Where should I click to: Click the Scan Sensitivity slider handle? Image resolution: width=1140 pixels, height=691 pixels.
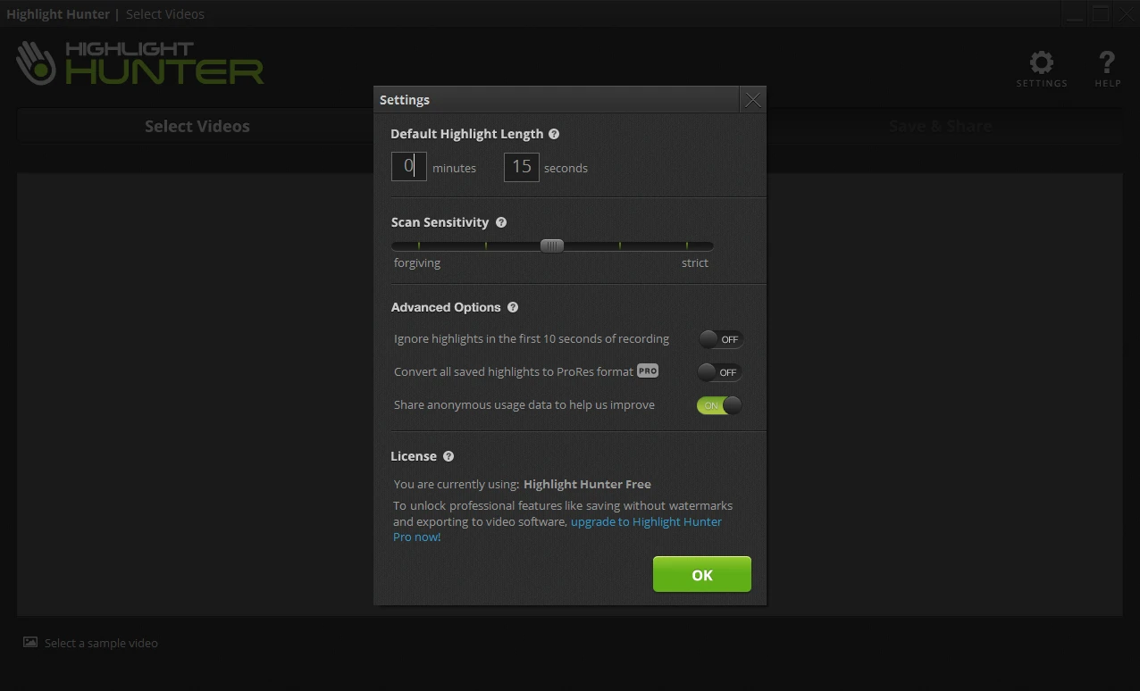point(552,246)
